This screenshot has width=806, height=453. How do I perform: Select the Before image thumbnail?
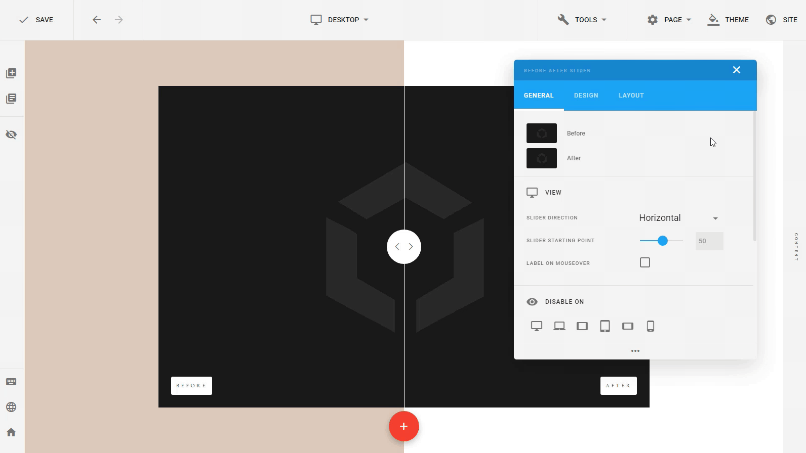(542, 133)
